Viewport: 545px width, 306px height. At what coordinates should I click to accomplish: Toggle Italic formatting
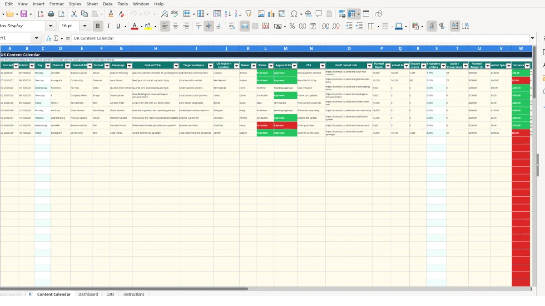tap(108, 26)
